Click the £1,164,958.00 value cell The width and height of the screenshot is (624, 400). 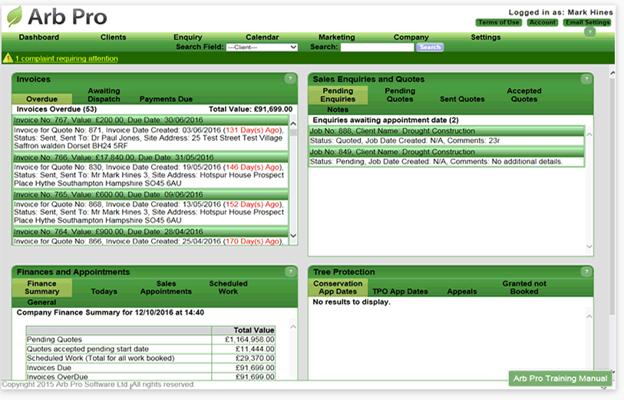click(243, 339)
